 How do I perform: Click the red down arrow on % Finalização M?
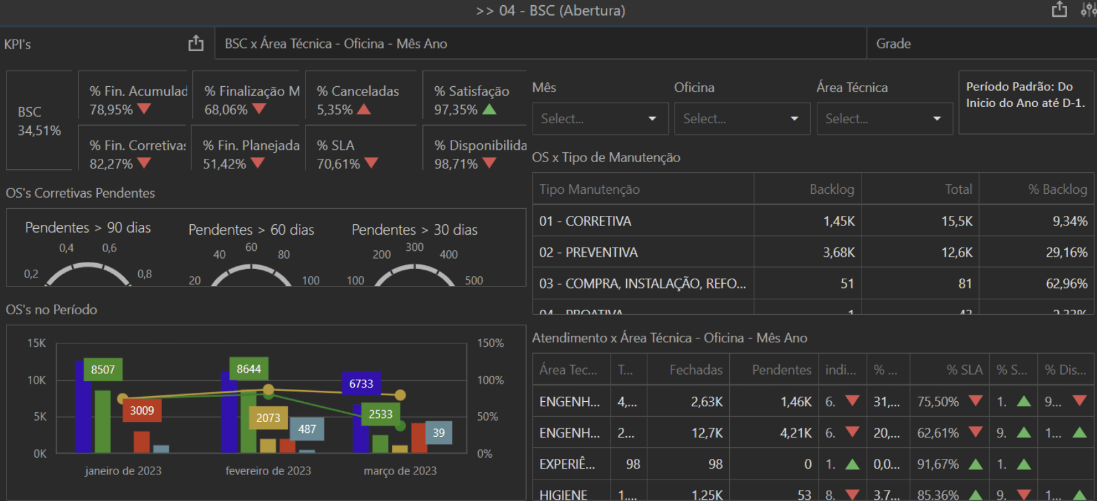tap(259, 109)
